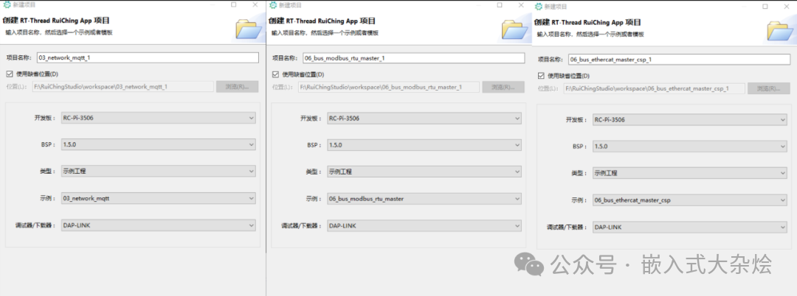Screen dimensions: 797x296
Task: Toggle 使用缺省位置 checkbox in ethercat window
Action: point(541,76)
